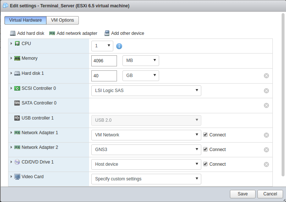286x202 pixels.
Task: Click the USB controller 1 label
Action: point(37,118)
